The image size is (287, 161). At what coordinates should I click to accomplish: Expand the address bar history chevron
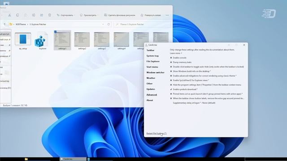[103, 24]
